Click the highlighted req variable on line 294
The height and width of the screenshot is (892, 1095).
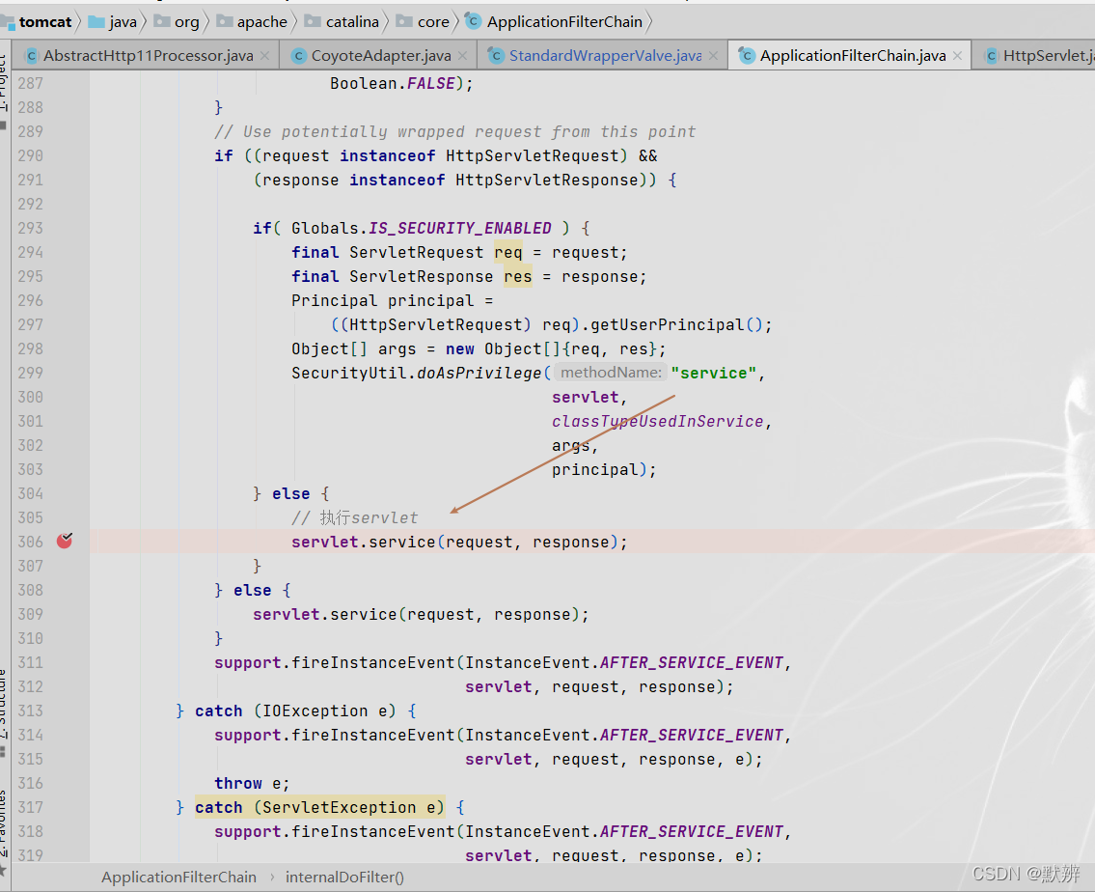(x=508, y=252)
